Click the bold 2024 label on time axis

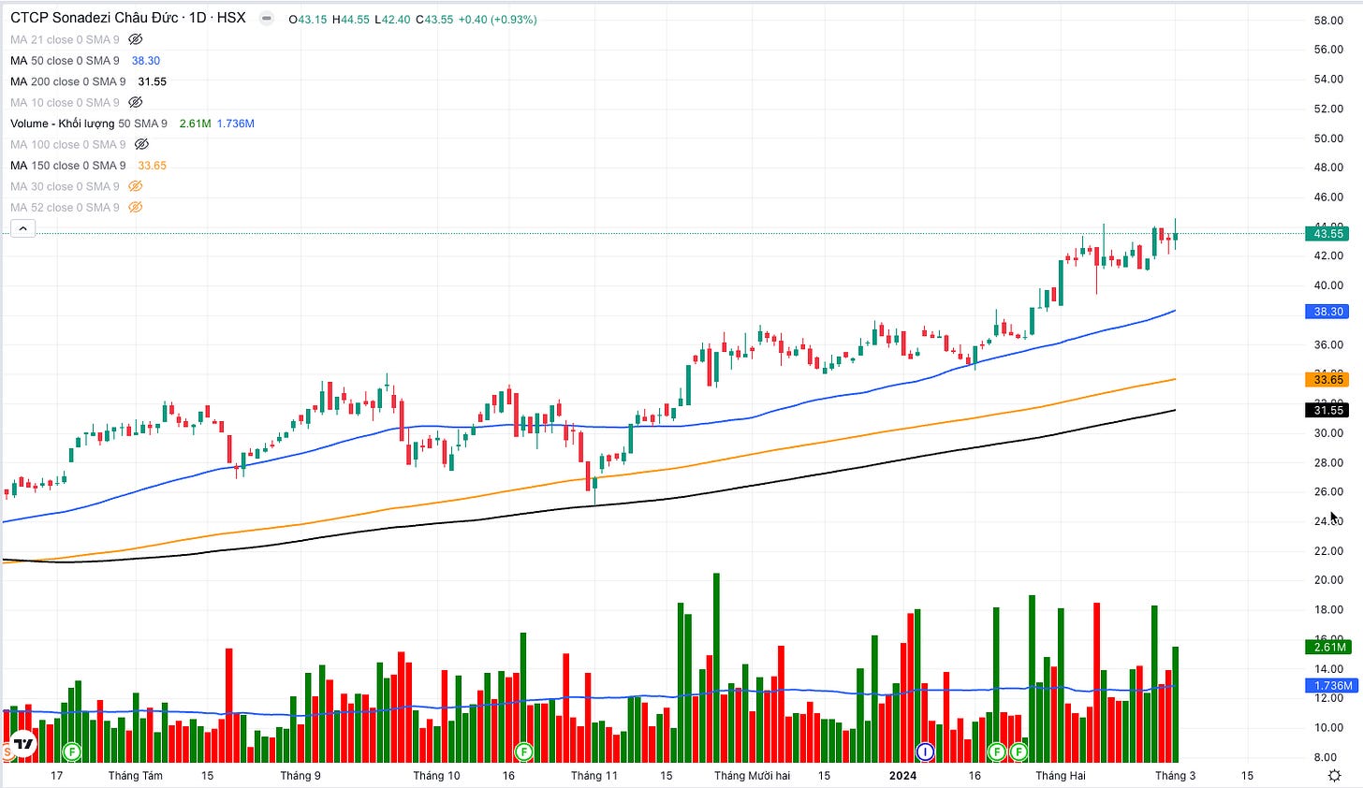click(902, 776)
